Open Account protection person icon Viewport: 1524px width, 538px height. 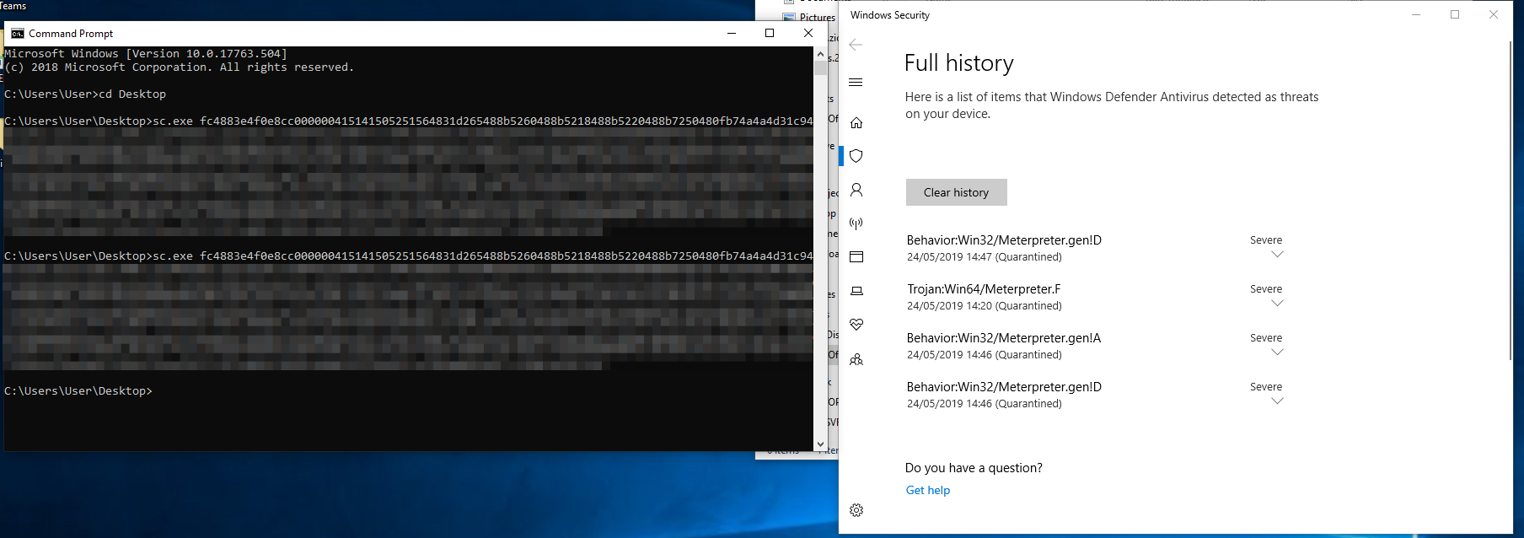[x=856, y=190]
